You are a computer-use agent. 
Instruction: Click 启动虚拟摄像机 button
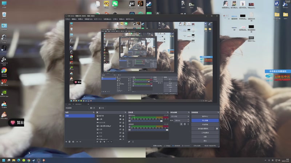(x=203, y=129)
